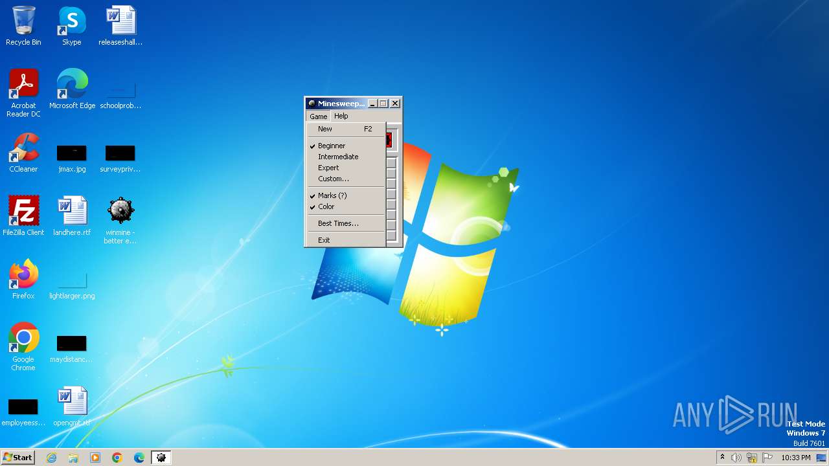Open the Google Chrome desktop shortcut
The height and width of the screenshot is (466, 829).
(x=23, y=346)
